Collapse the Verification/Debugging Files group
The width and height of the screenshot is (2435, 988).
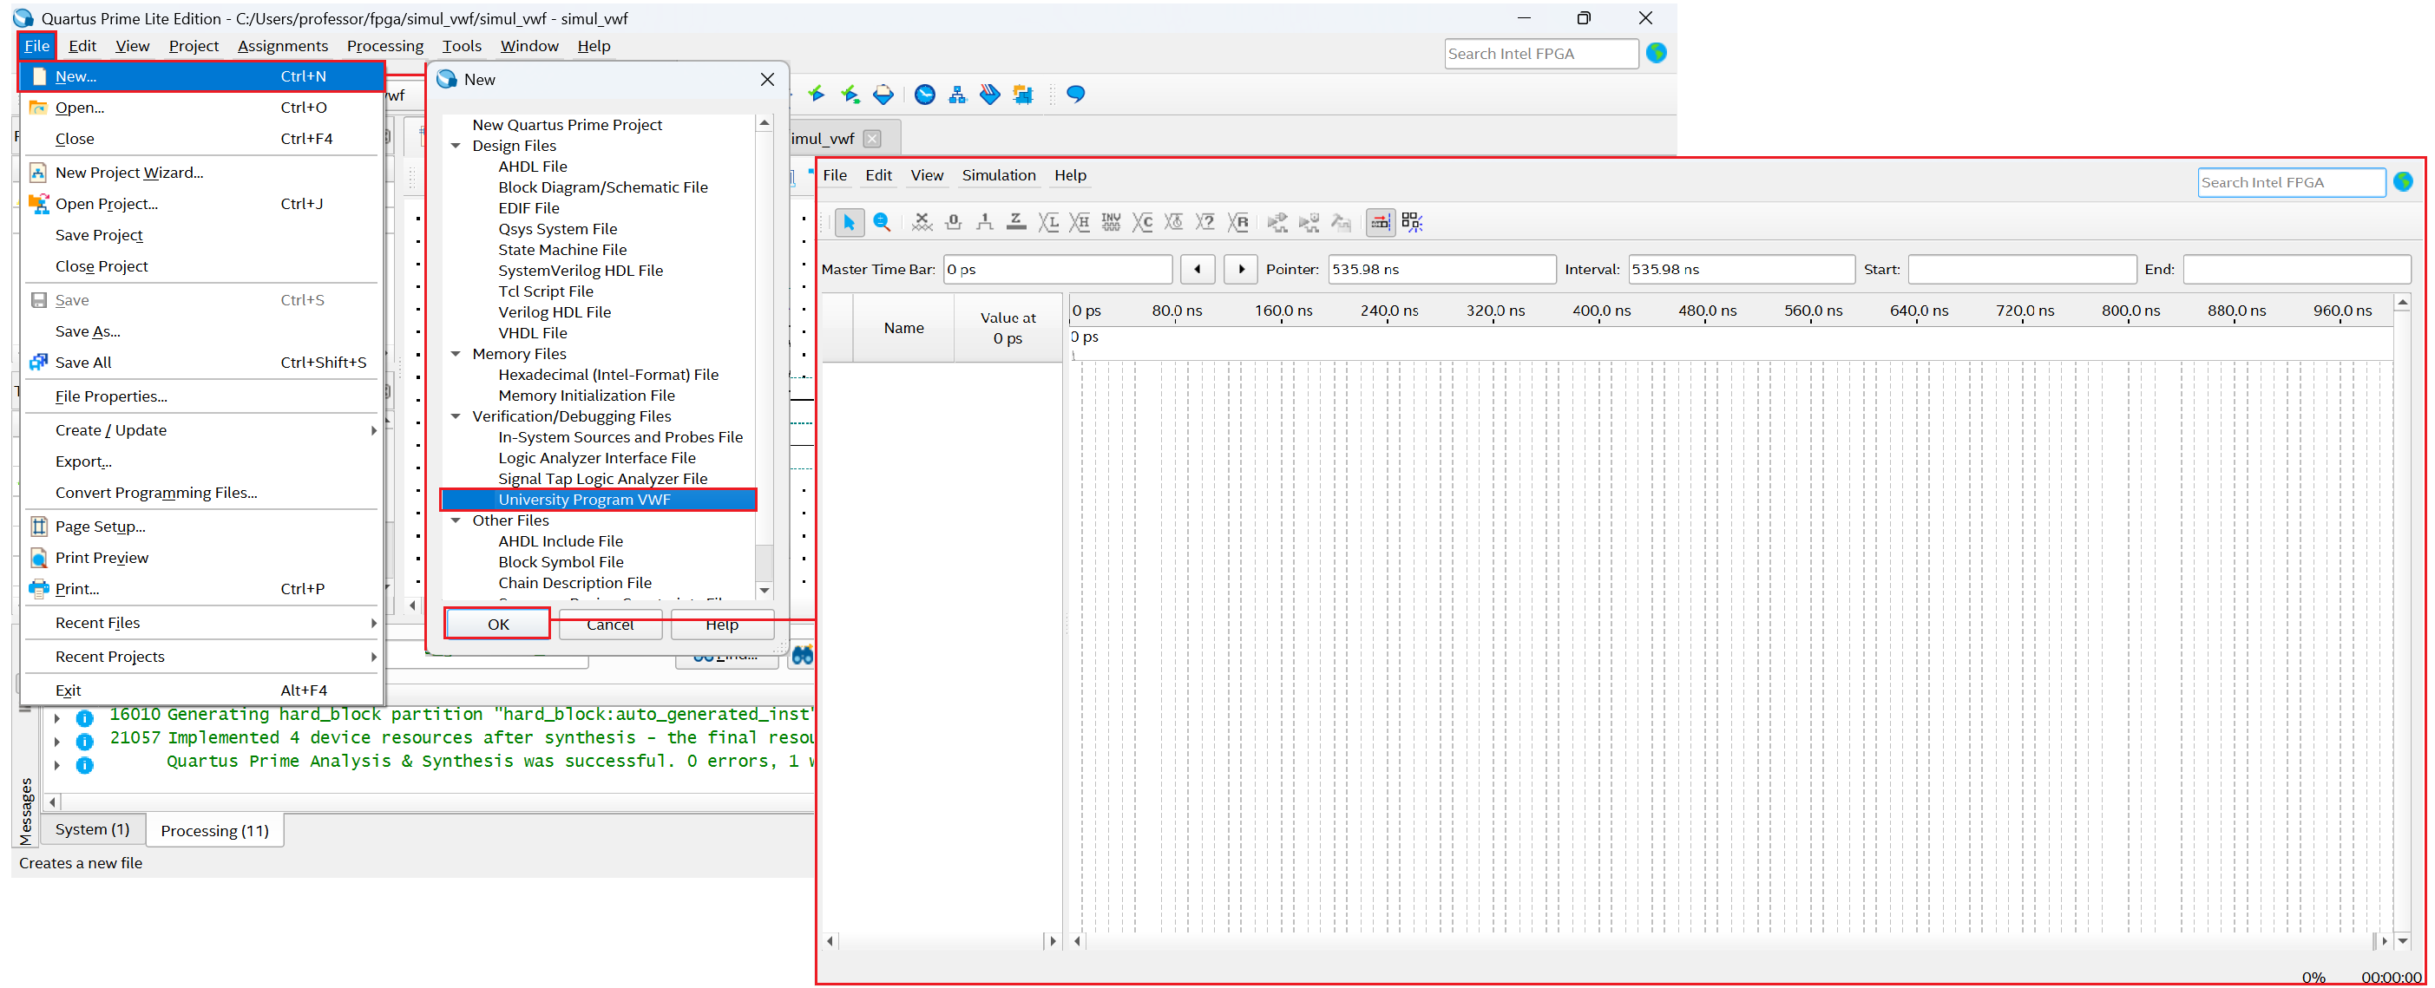[456, 416]
